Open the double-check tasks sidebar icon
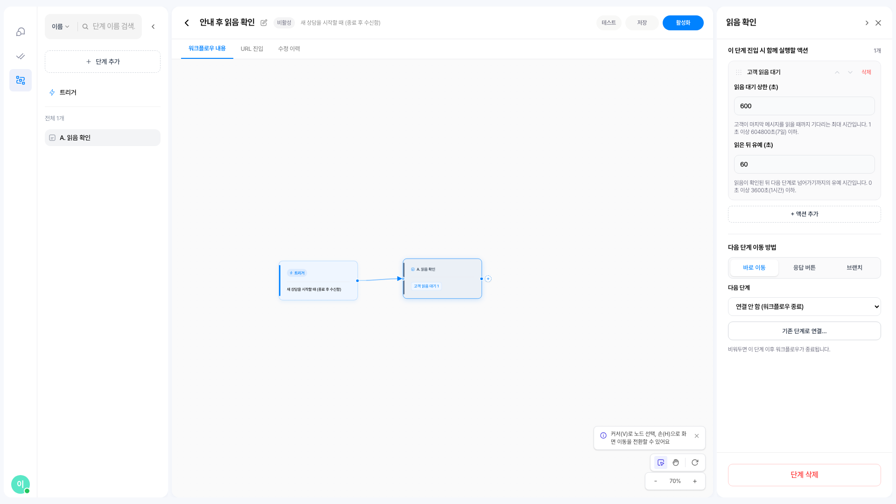The width and height of the screenshot is (896, 504). (x=21, y=56)
